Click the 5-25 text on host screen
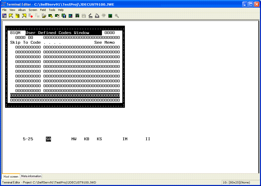This screenshot has width=261, height=186. (x=28, y=139)
